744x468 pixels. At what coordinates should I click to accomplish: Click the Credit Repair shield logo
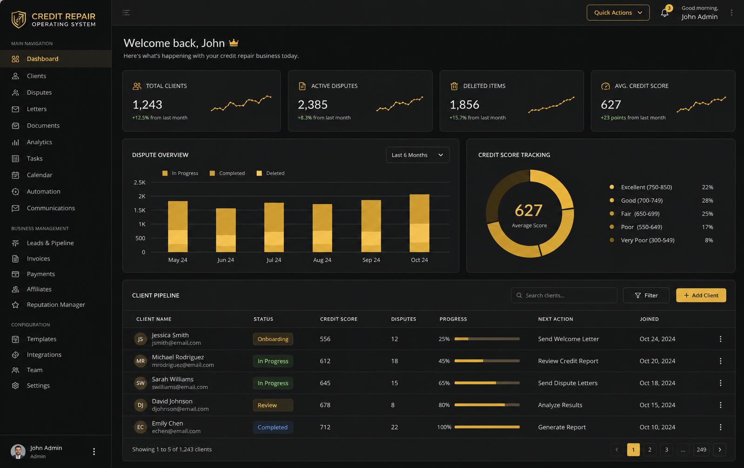[x=19, y=19]
